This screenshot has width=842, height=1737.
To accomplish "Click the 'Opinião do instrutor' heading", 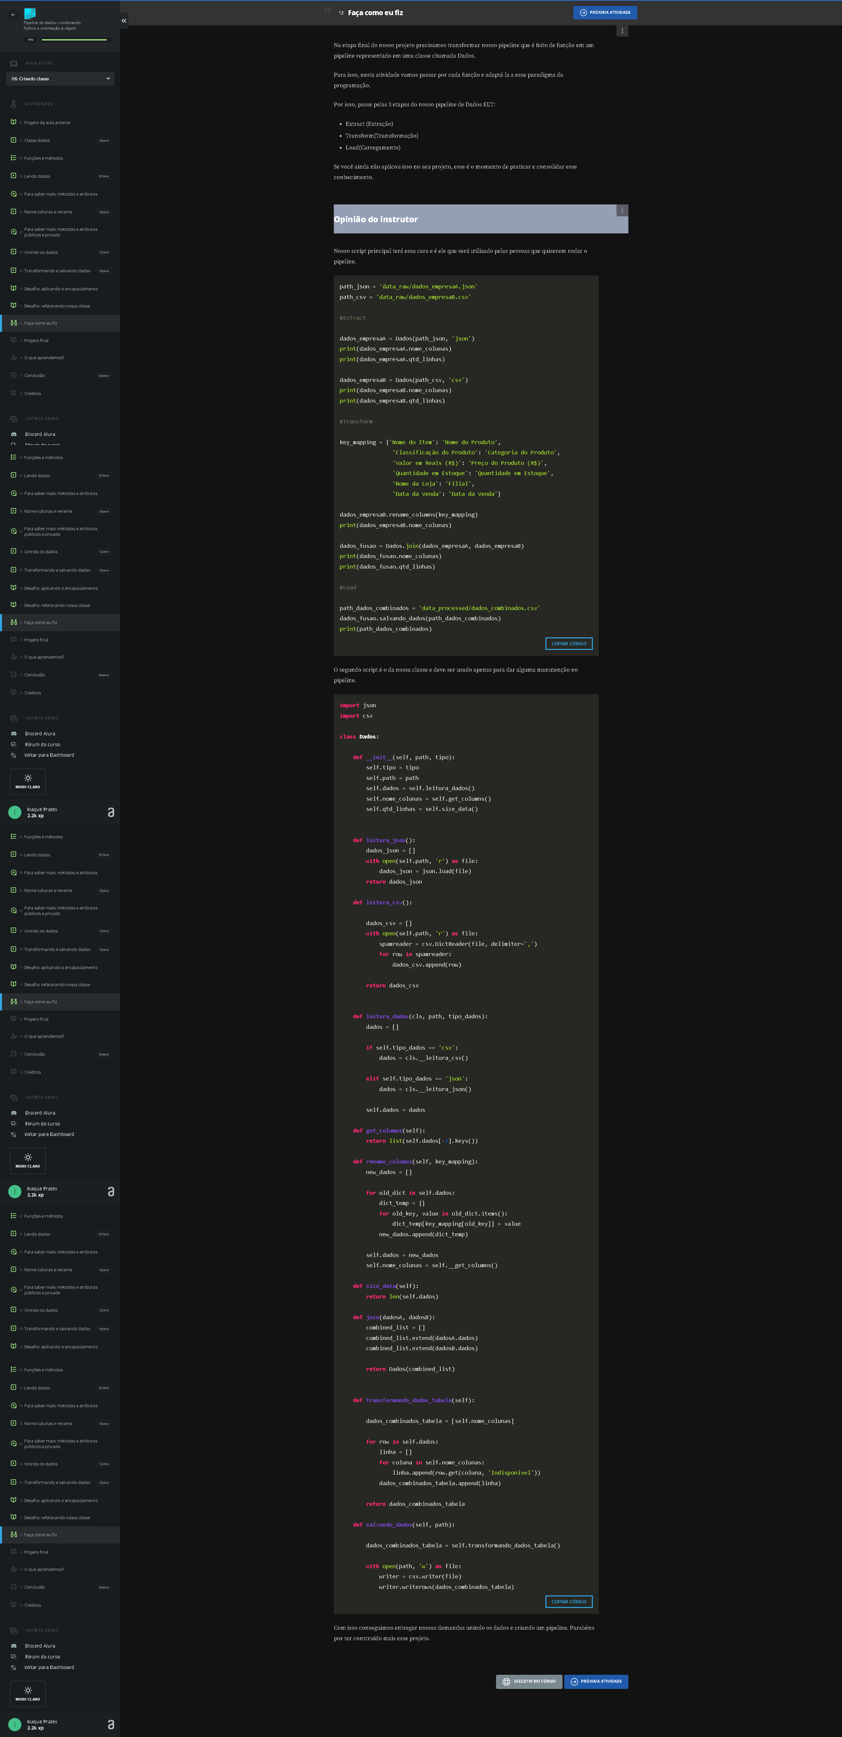I will [376, 219].
